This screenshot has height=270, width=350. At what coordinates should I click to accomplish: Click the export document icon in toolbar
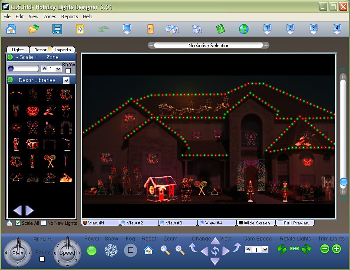click(x=80, y=29)
